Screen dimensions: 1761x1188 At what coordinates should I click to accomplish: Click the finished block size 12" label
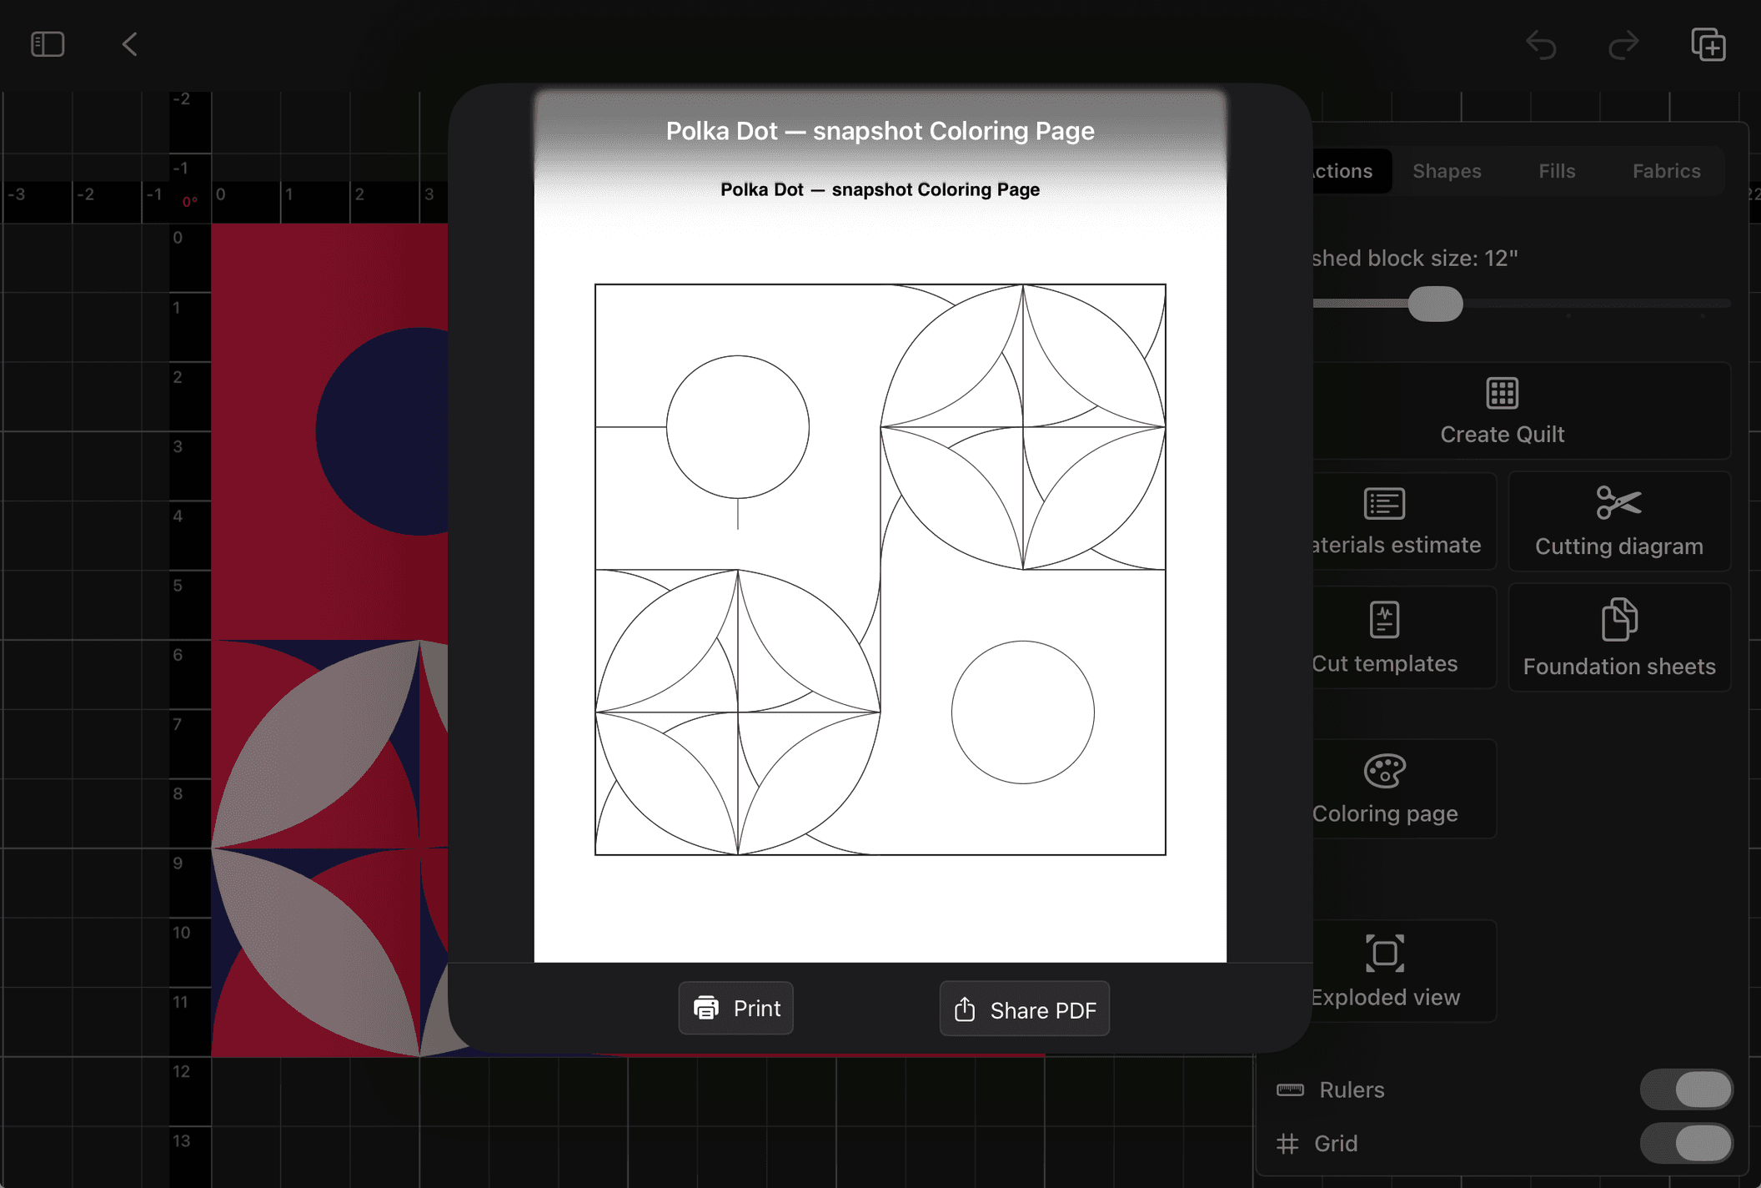(x=1415, y=259)
